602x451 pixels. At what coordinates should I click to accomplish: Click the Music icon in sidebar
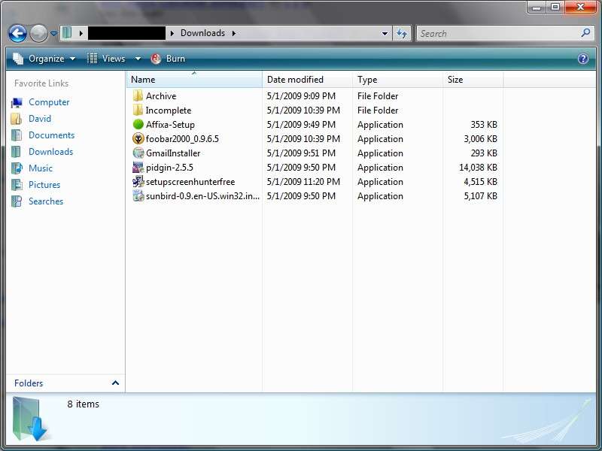(17, 168)
